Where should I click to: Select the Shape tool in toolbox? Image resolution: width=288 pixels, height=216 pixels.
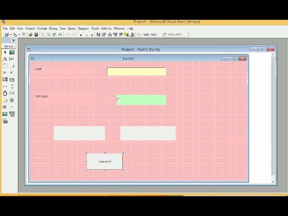click(5, 107)
